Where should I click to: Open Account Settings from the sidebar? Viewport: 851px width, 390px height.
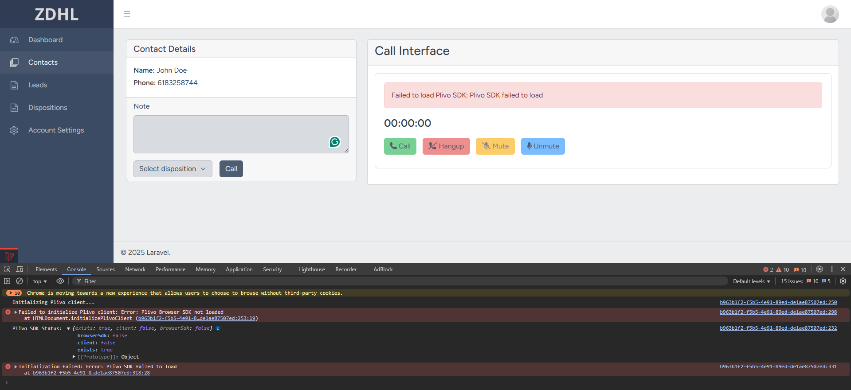pyautogui.click(x=57, y=130)
